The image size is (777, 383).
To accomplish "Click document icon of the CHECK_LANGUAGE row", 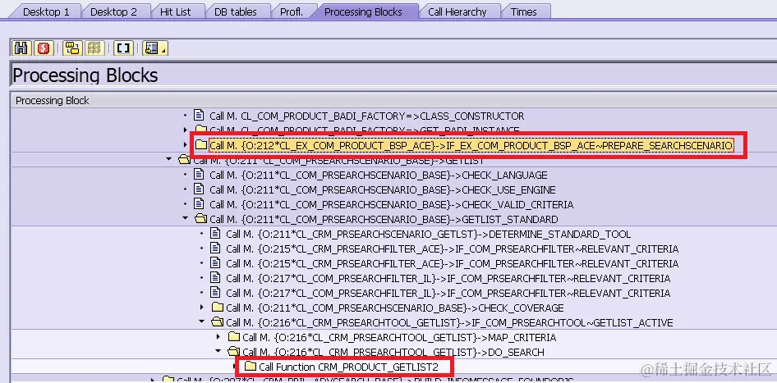I will pyautogui.click(x=200, y=176).
